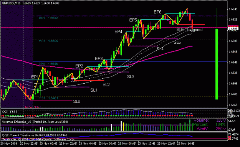The width and height of the screenshot is (240, 147).
Task: Click the SL2 stop-loss label
Action: coord(106,84)
